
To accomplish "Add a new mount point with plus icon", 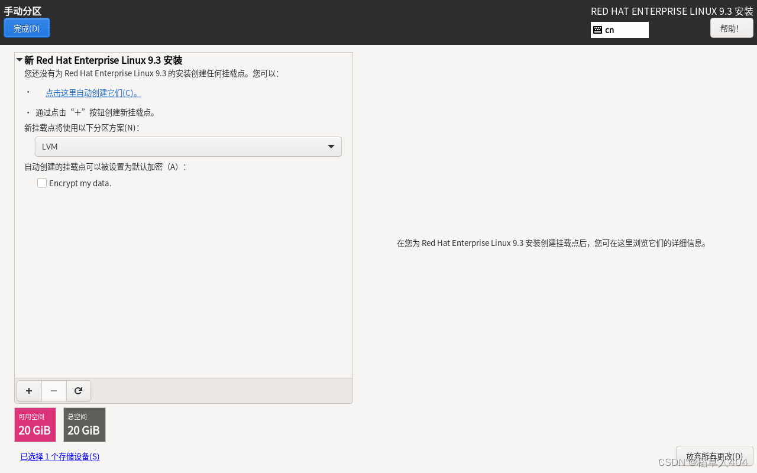I will click(29, 391).
